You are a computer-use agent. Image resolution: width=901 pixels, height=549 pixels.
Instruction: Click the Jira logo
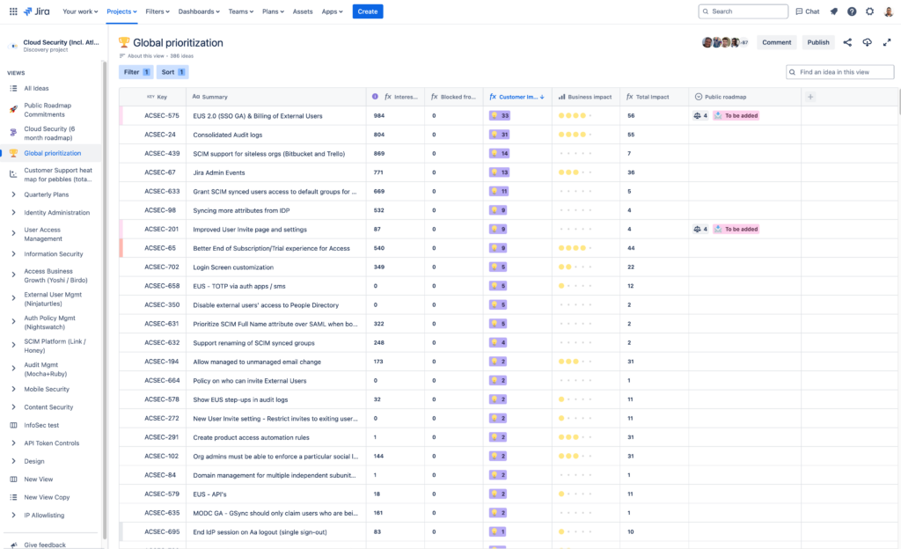pyautogui.click(x=36, y=11)
